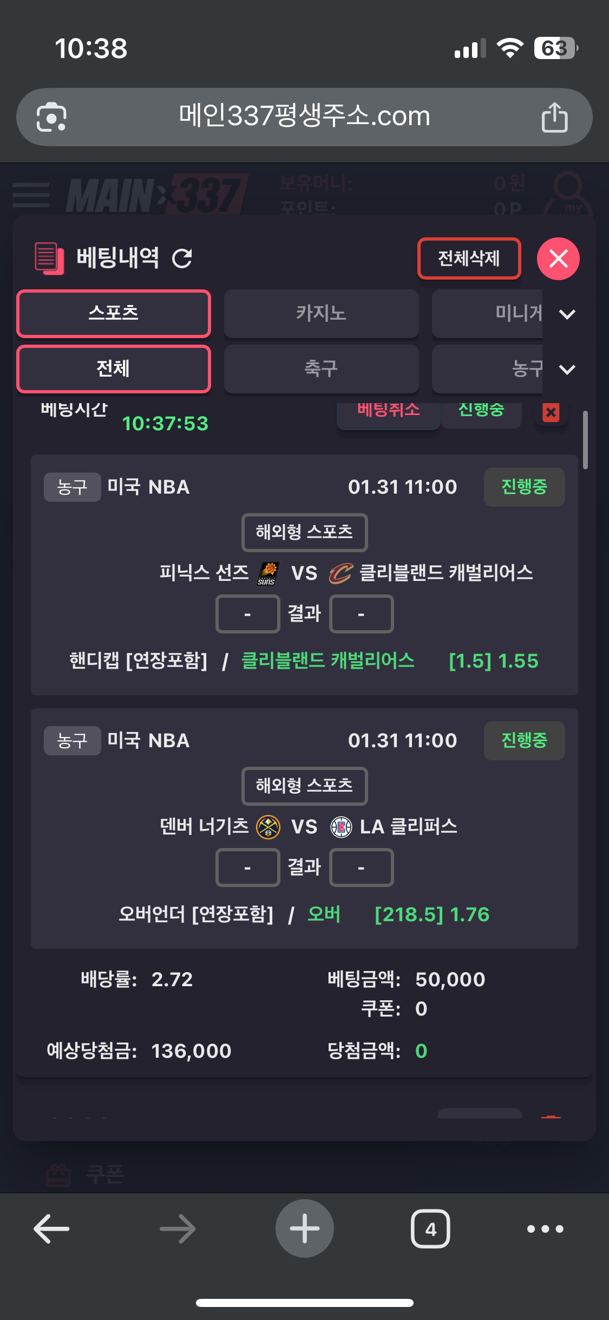Tap the URL address field

click(x=304, y=117)
